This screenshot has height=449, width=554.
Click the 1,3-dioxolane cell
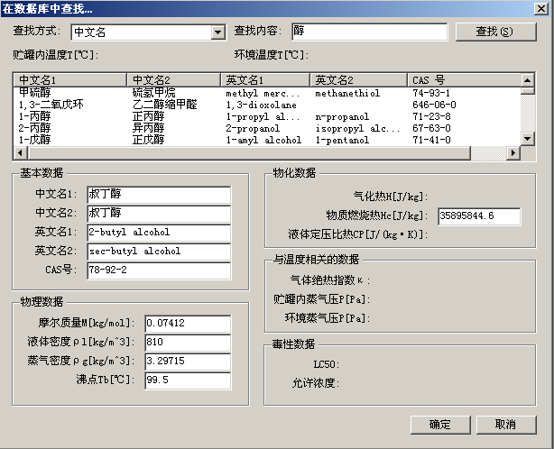261,105
